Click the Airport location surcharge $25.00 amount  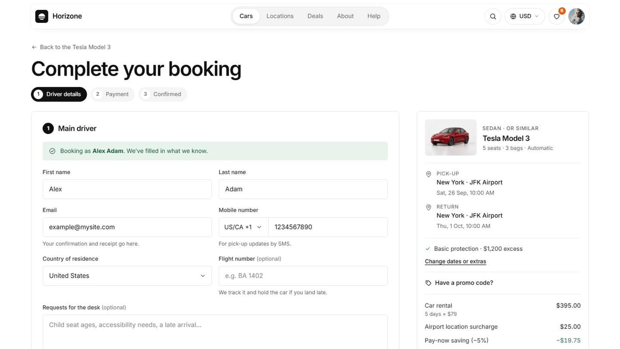(570, 327)
